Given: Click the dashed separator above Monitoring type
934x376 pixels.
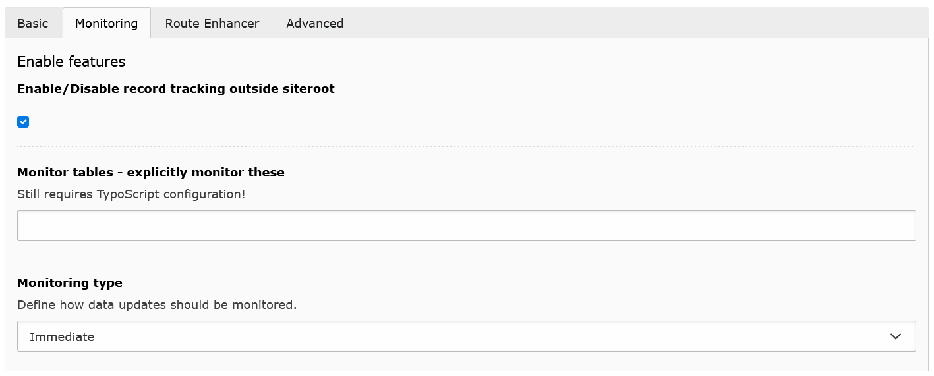Looking at the screenshot, I should coord(466,257).
